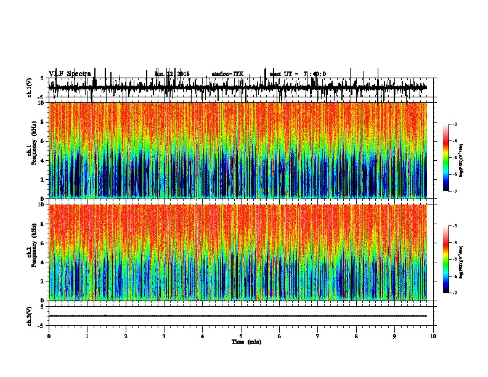Click inside the ch.1 frequency spectrogram
The width and height of the screenshot is (488, 377).
238,150
